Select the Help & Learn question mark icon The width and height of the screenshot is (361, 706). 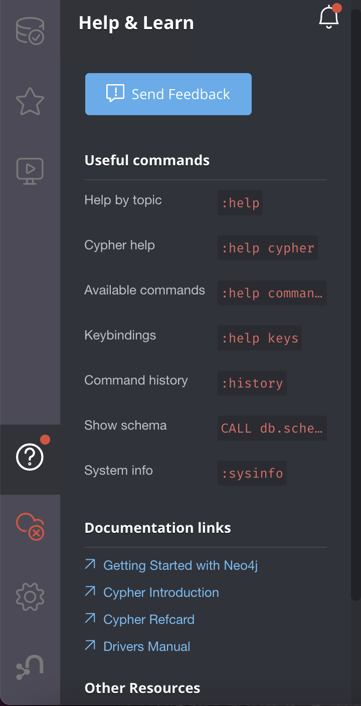tap(30, 457)
